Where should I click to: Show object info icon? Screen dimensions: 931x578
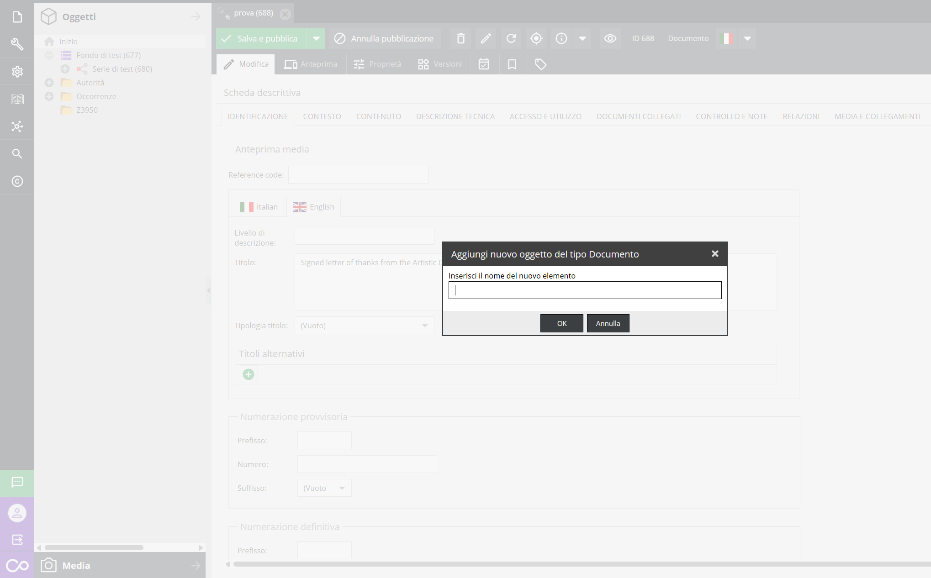561,38
